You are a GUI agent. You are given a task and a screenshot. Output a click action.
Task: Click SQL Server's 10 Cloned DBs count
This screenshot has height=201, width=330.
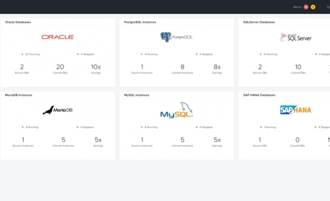point(298,69)
